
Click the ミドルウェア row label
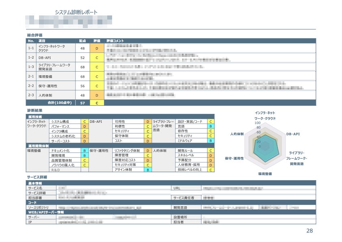[x=185, y=141]
